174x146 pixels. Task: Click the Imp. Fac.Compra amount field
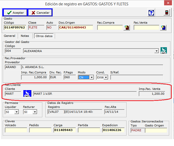click(34, 77)
